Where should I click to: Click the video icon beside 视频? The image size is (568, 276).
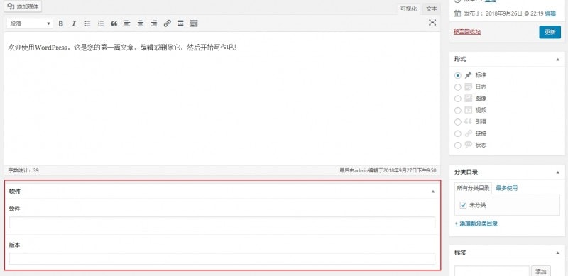469,110
